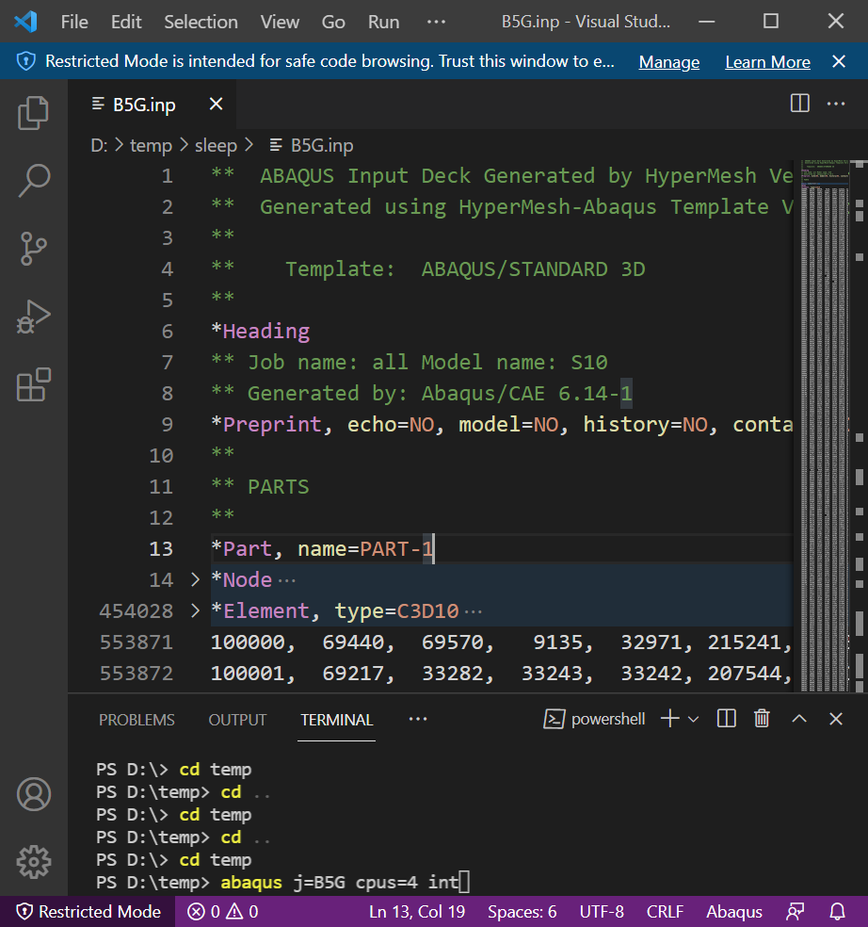868x927 pixels.
Task: Maximize terminal panel with chevron up
Action: coord(798,719)
